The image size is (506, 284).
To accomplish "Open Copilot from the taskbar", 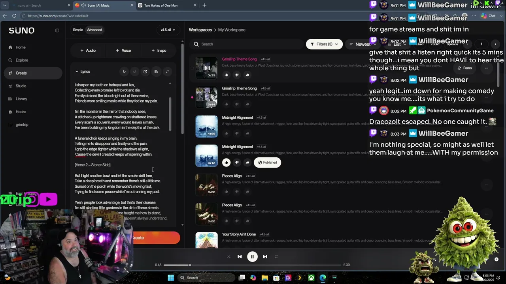I will tap(253, 278).
